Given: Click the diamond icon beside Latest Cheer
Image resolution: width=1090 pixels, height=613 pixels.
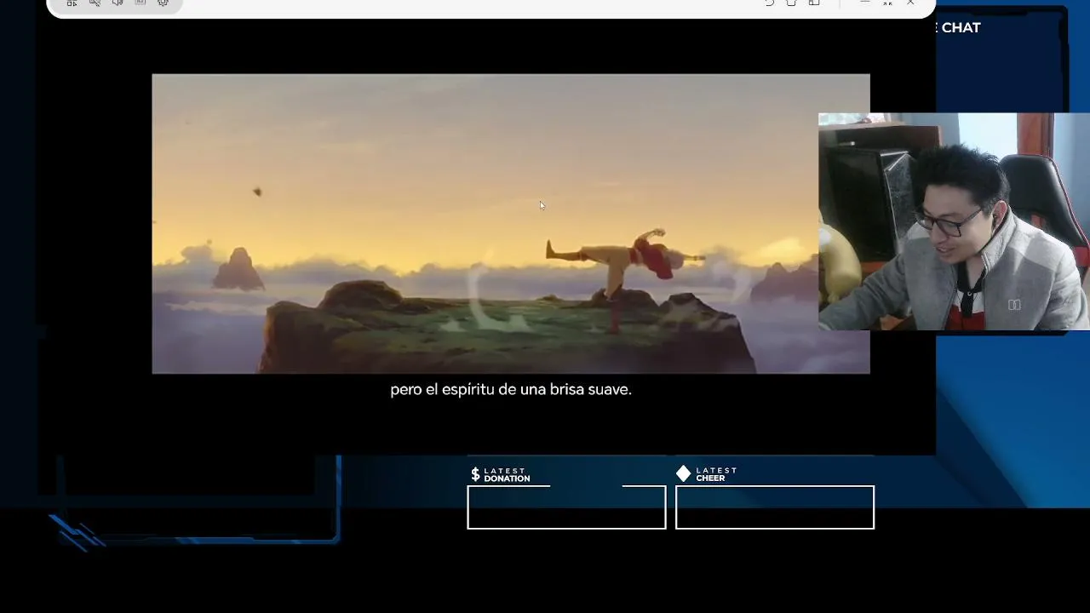Looking at the screenshot, I should [683, 473].
